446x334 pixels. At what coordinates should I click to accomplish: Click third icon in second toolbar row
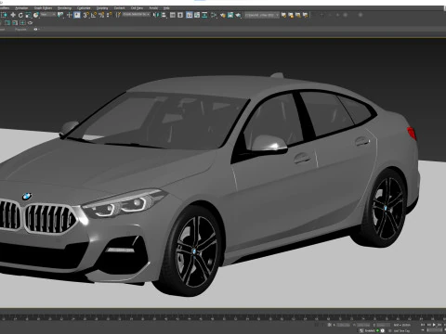(22, 23)
